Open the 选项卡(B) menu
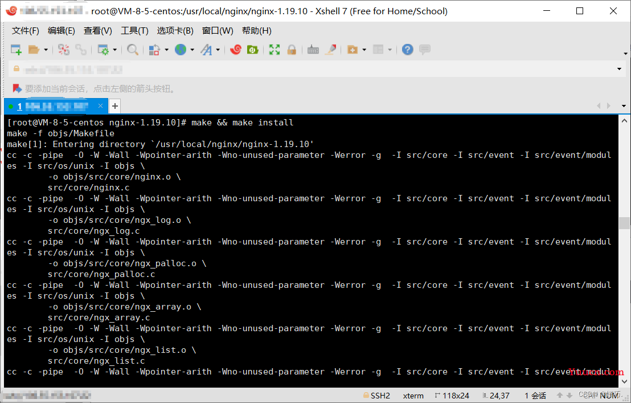The height and width of the screenshot is (403, 631). (175, 31)
